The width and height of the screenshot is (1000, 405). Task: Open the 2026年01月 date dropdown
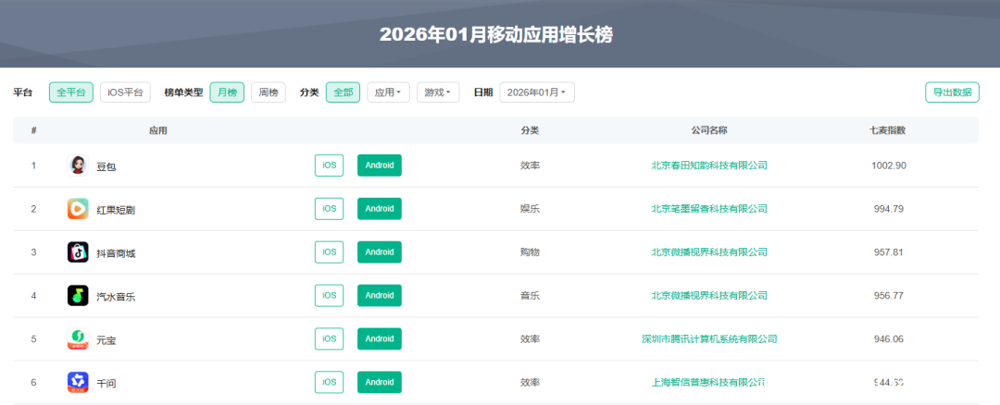click(x=537, y=92)
